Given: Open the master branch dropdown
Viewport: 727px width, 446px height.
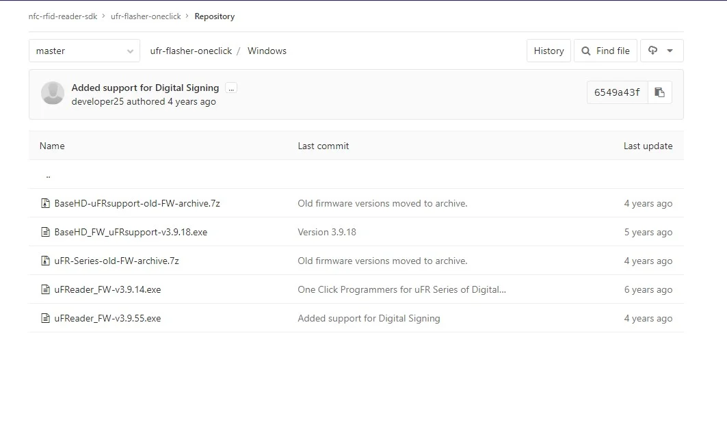Looking at the screenshot, I should (84, 51).
